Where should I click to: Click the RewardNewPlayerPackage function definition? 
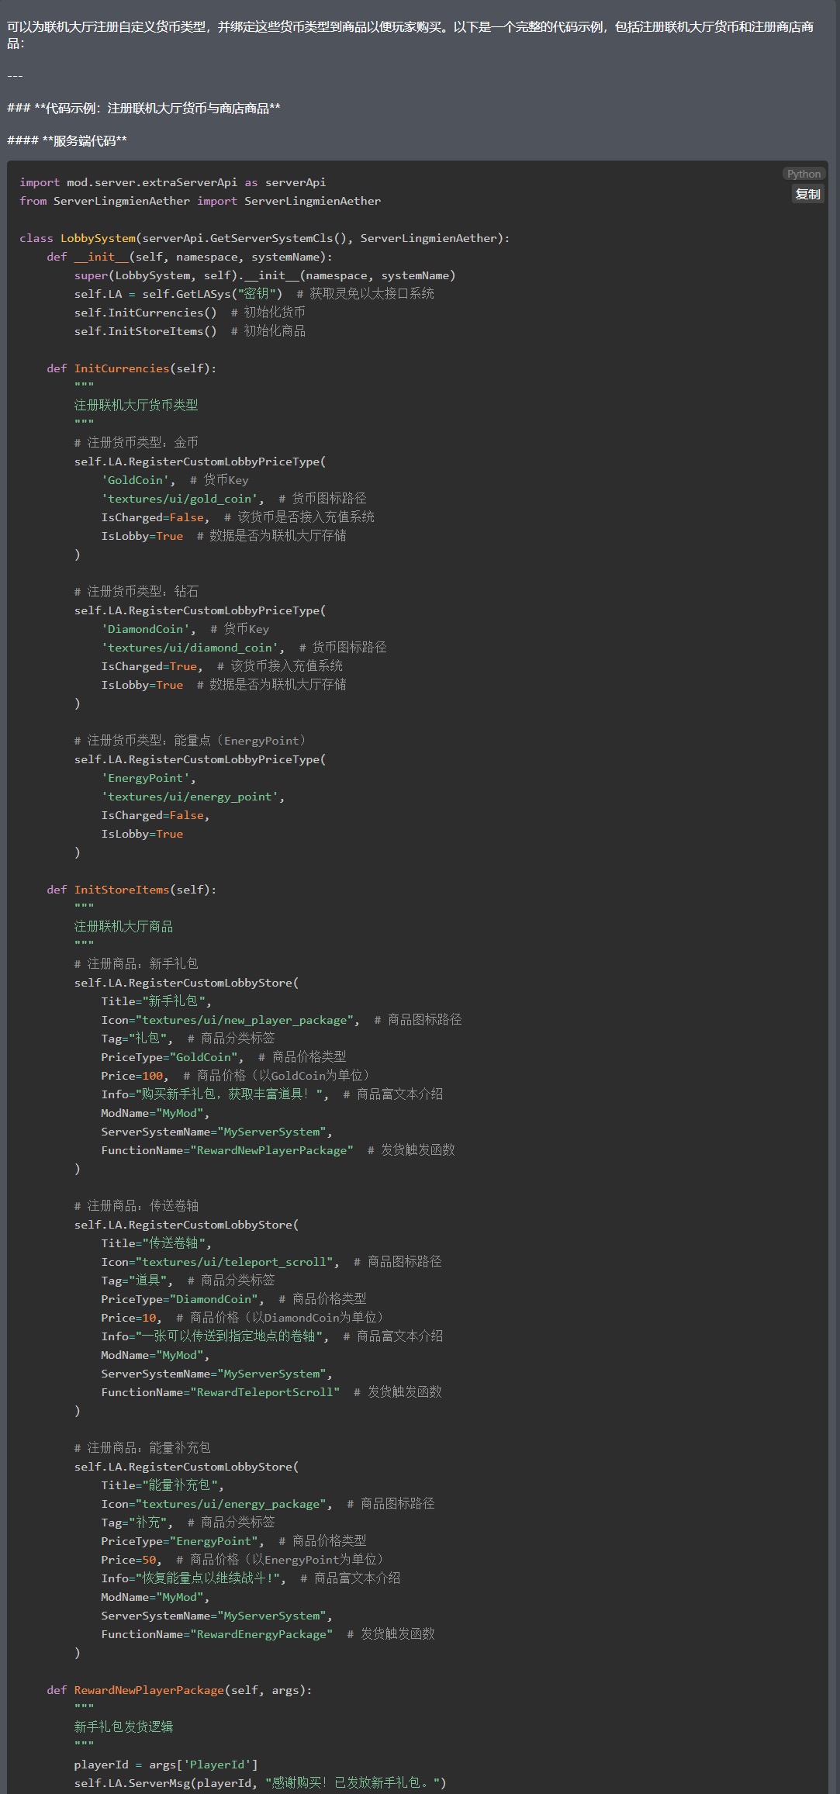coord(148,1690)
